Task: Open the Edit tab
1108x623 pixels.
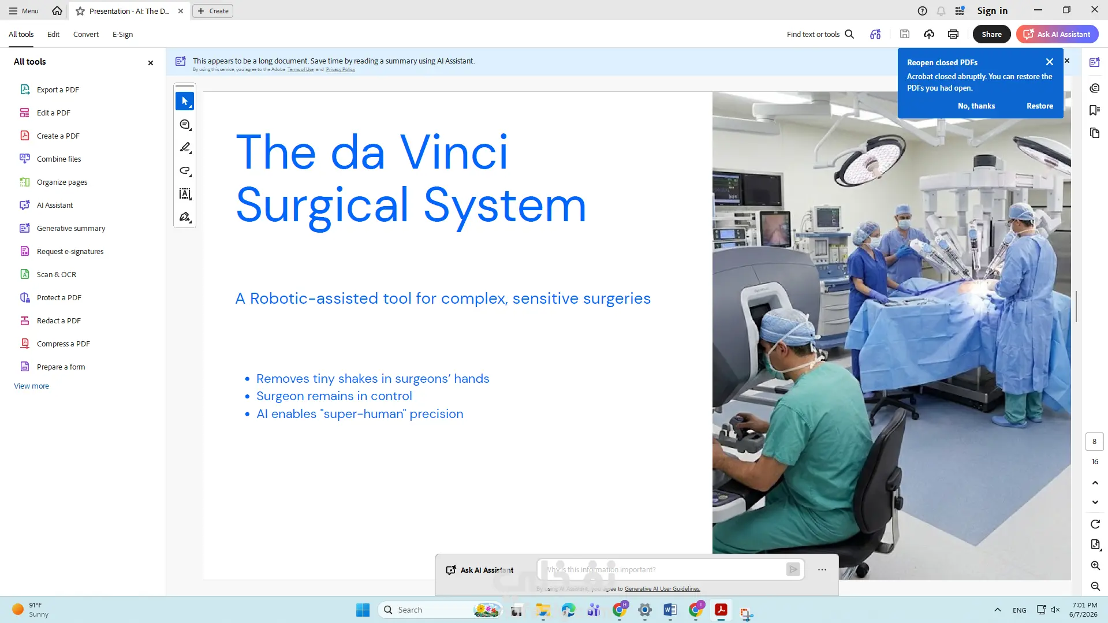Action: coord(53,34)
